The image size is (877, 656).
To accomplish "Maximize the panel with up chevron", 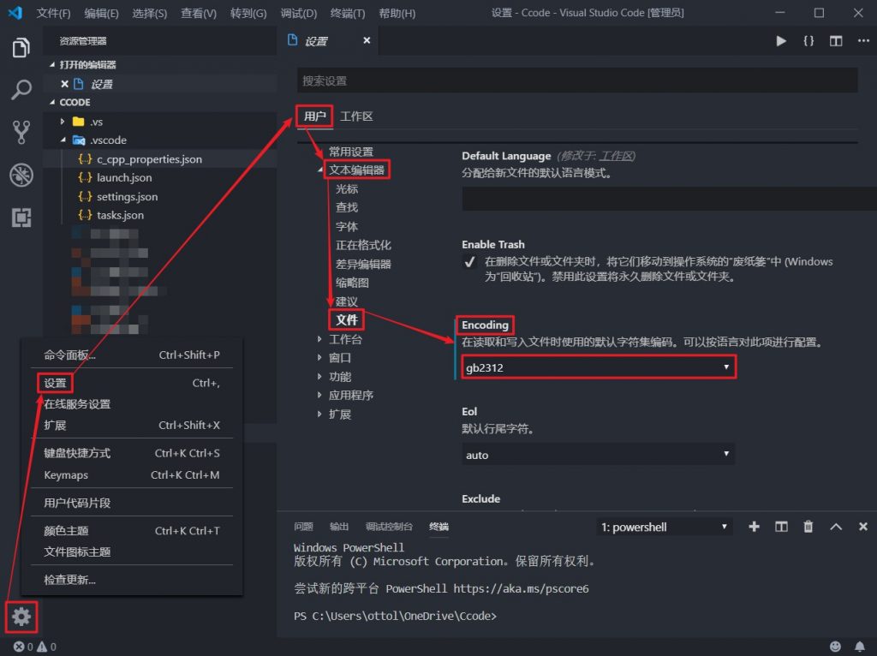I will (836, 526).
